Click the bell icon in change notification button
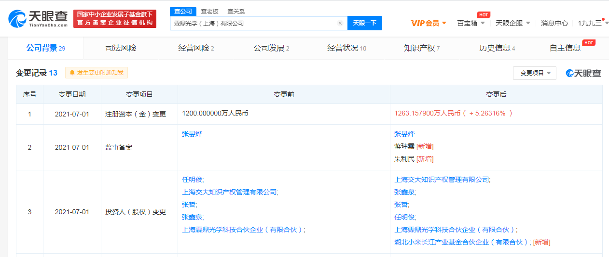The image size is (609, 257). (72, 73)
